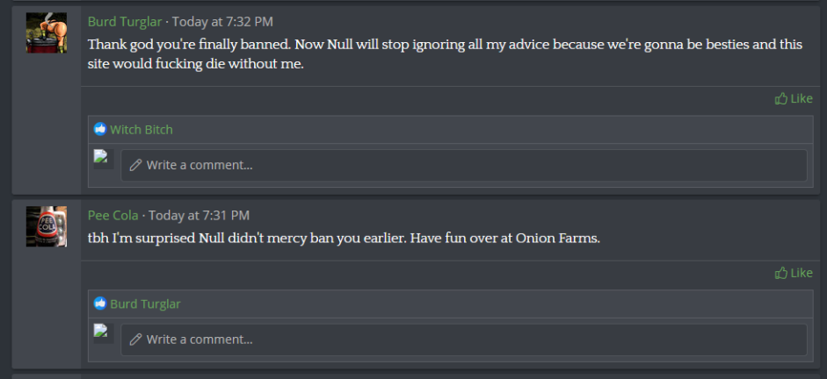The image size is (827, 379).
Task: Click the broken avatar image beside the lower comment field
Action: [x=101, y=332]
